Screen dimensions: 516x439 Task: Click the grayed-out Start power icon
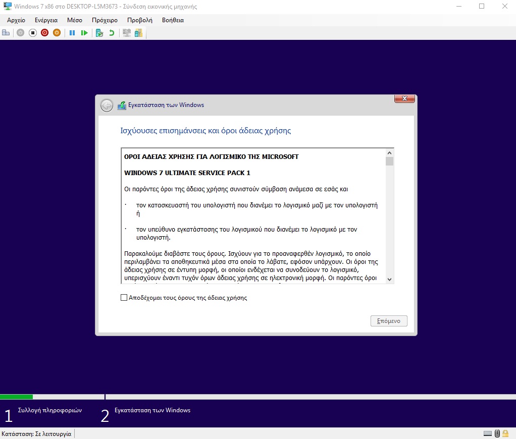point(20,33)
